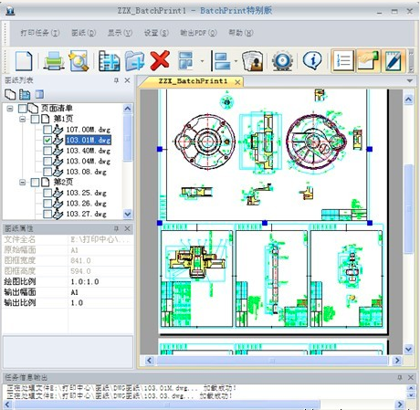Open the 输出PDF menu
This screenshot has height=410, width=420.
198,33
